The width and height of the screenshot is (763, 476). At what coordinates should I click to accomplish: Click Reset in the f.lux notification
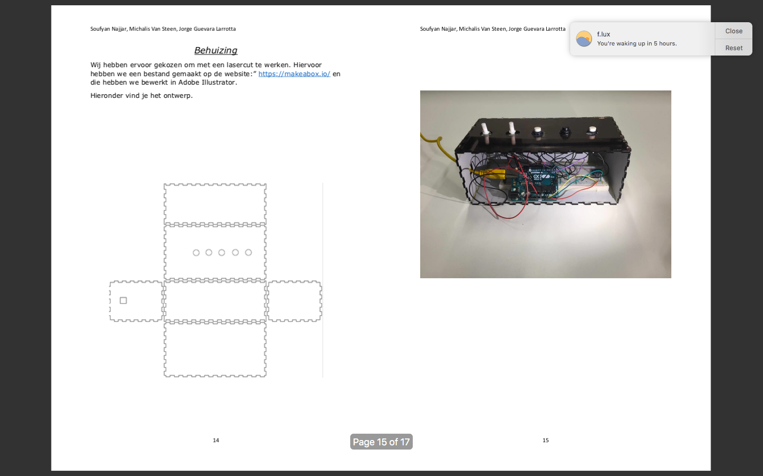[733, 48]
